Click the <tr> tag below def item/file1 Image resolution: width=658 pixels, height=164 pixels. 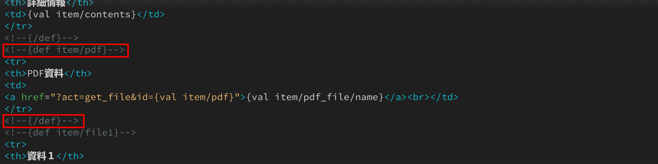[15, 144]
